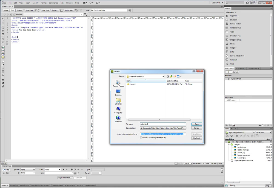The width and height of the screenshot is (274, 188).
Task: Click the Save button
Action: click(x=196, y=124)
